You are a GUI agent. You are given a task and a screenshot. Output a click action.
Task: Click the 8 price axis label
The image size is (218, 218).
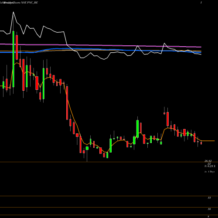(x=208, y=217)
